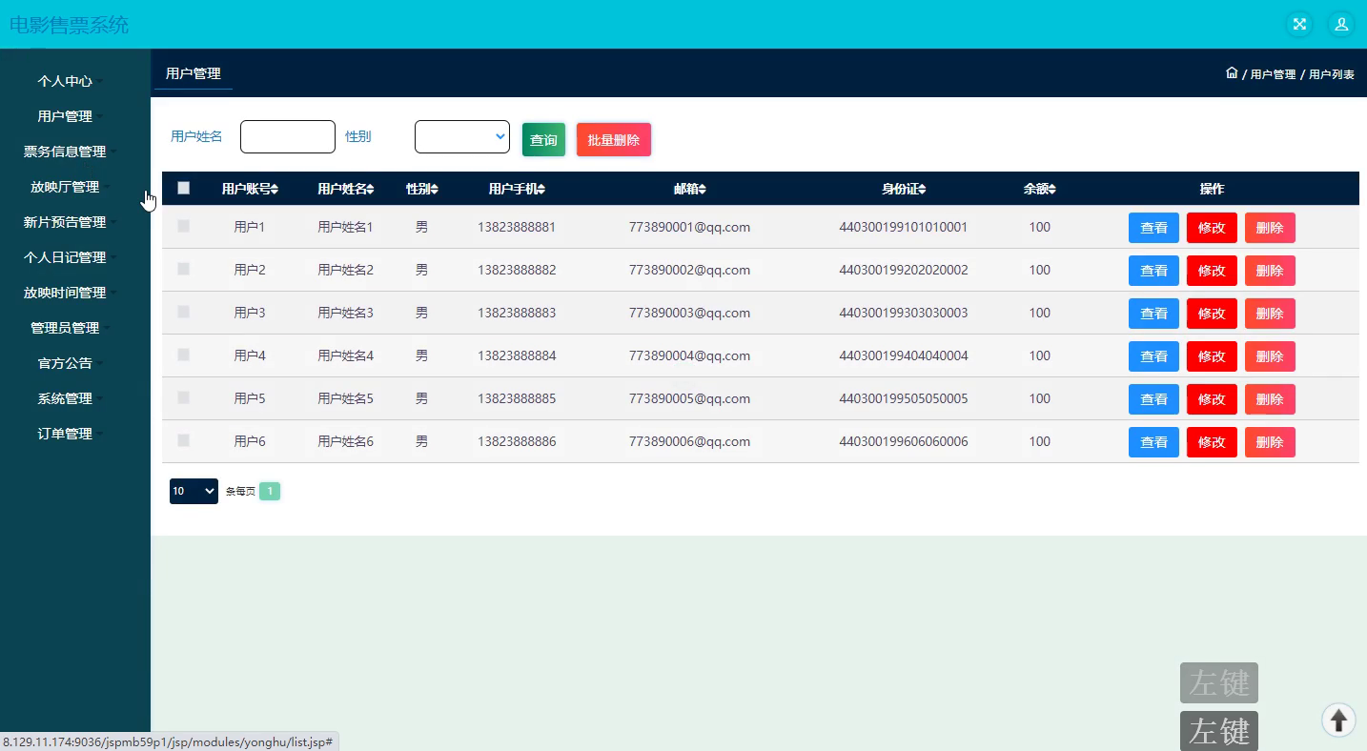Expand 新片预告管理 sidebar menu
The image size is (1367, 751).
(x=65, y=222)
